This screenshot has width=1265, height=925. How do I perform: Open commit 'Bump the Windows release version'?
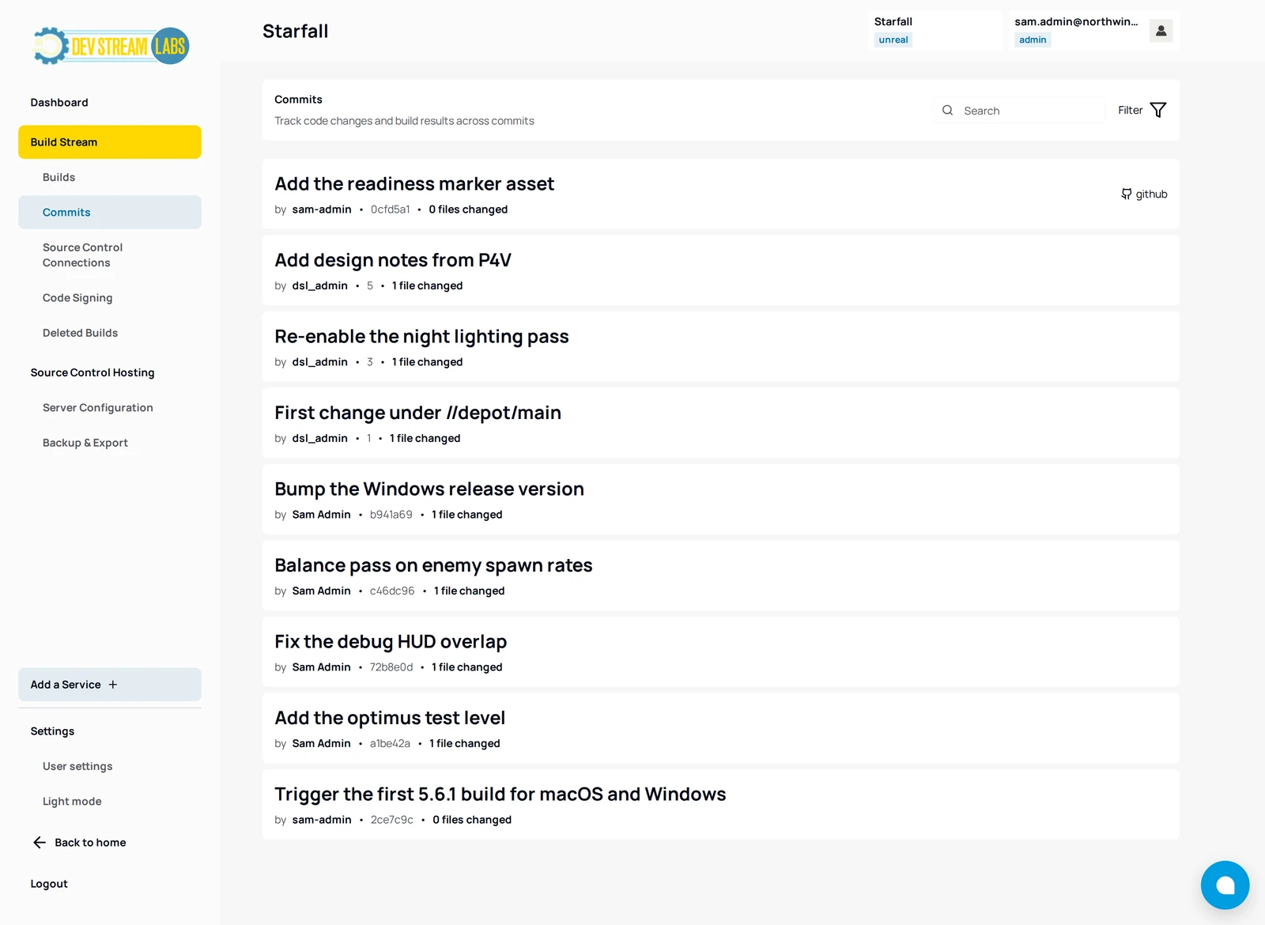(721, 500)
